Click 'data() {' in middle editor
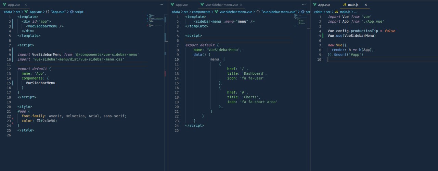 (x=202, y=54)
